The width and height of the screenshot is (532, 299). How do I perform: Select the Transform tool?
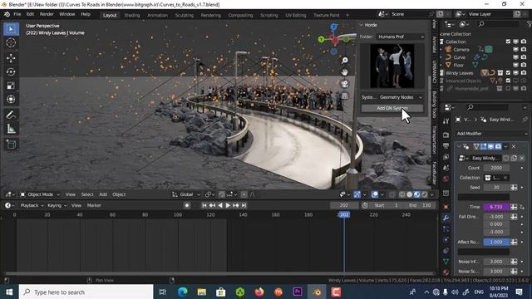coord(11,100)
